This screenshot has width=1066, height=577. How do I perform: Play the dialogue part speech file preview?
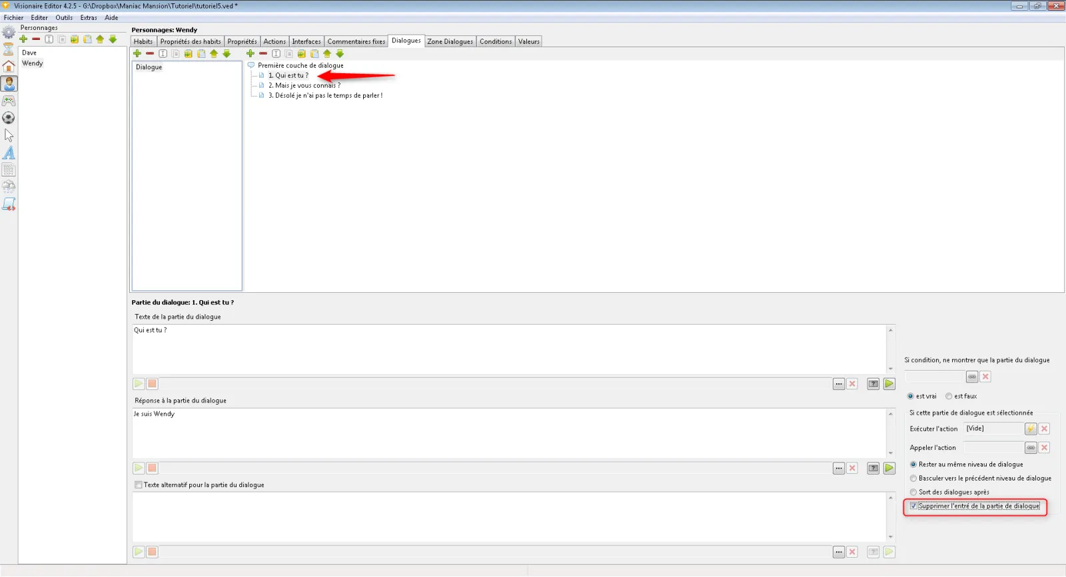(139, 384)
